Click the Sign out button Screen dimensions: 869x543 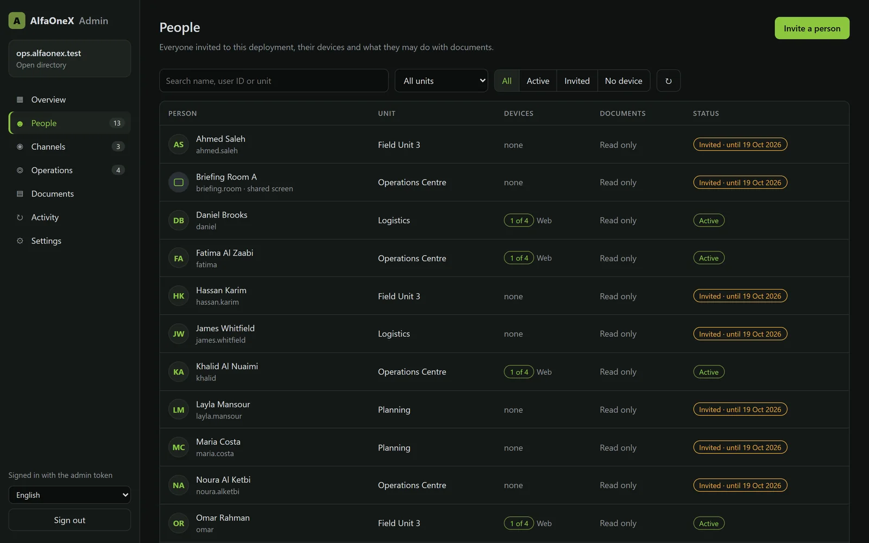[x=70, y=520]
